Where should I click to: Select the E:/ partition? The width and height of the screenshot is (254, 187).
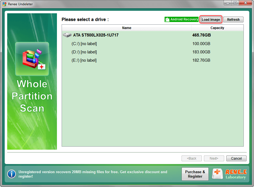[x=84, y=60]
